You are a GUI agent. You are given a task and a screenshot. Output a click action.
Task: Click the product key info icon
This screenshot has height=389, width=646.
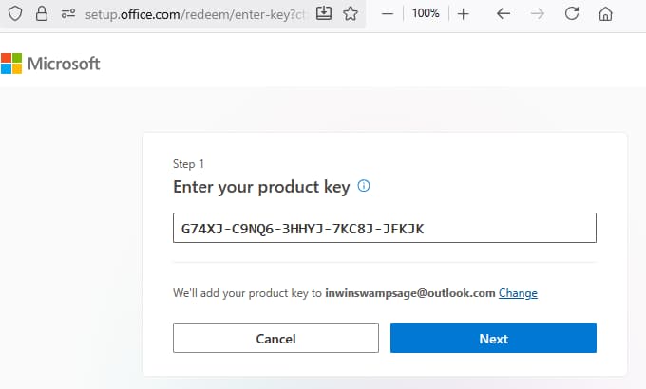pyautogui.click(x=363, y=186)
